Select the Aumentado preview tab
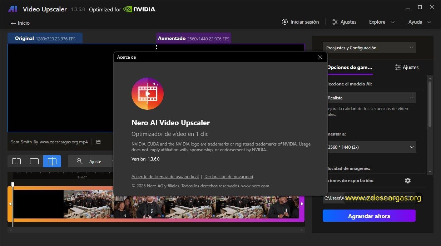The width and height of the screenshot is (441, 246). [193, 38]
